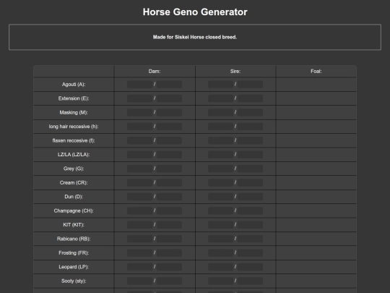Open the Dam's second Extension allele box
The width and height of the screenshot is (390, 293).
(x=169, y=98)
